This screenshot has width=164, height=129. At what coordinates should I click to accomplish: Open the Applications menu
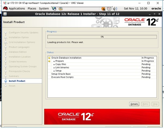pos(17,9)
